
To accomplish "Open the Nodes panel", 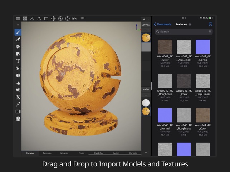I will coord(146,89).
